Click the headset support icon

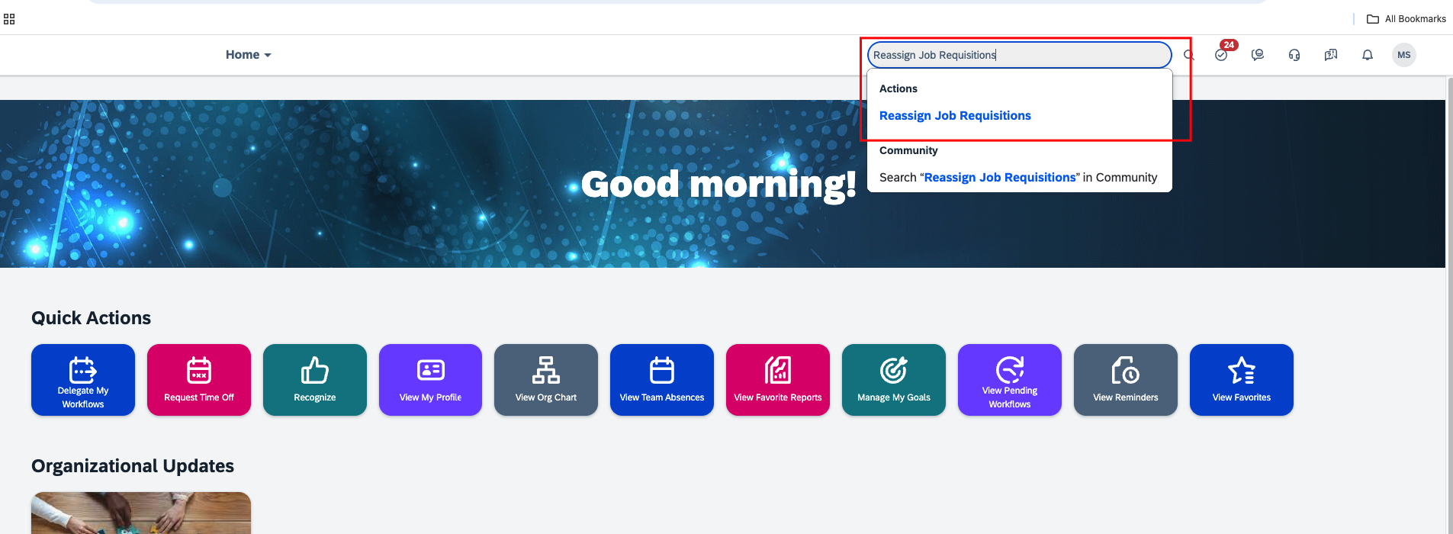point(1294,55)
